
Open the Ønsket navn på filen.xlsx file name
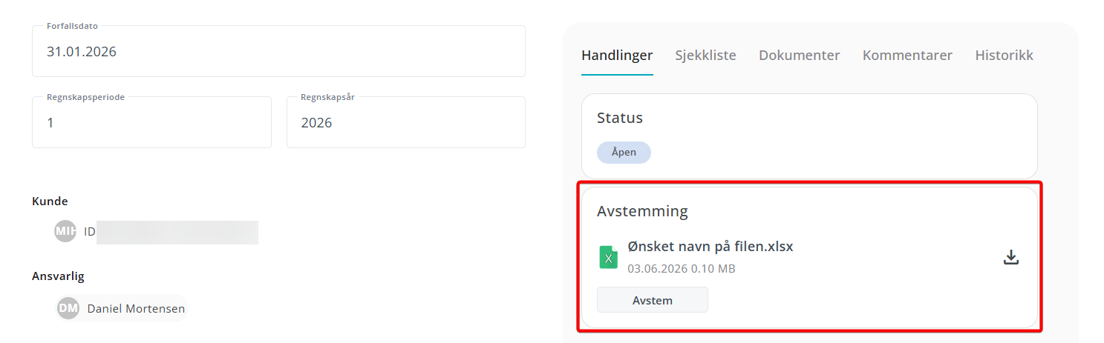(711, 247)
